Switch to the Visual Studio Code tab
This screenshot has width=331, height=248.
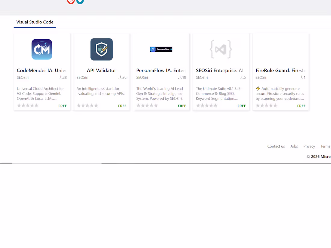tap(35, 22)
